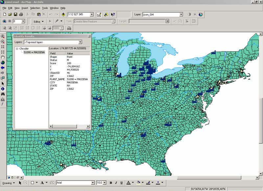Image resolution: width=263 pixels, height=191 pixels.
Task: Open the Identify Layers dropdown
Action: tap(80, 42)
